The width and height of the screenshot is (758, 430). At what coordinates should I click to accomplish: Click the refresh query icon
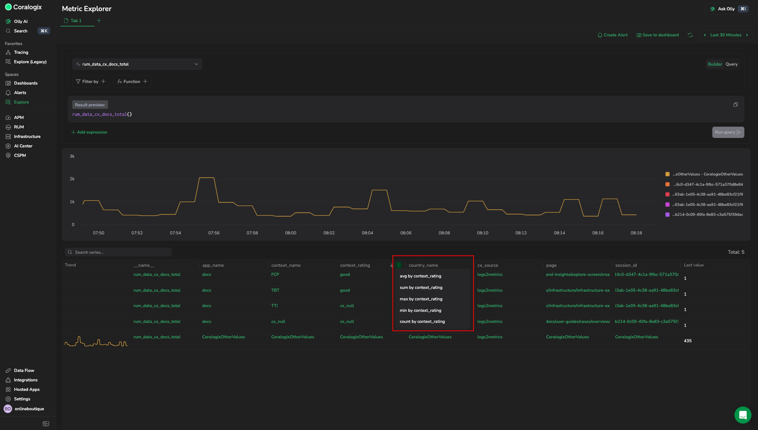tap(690, 35)
